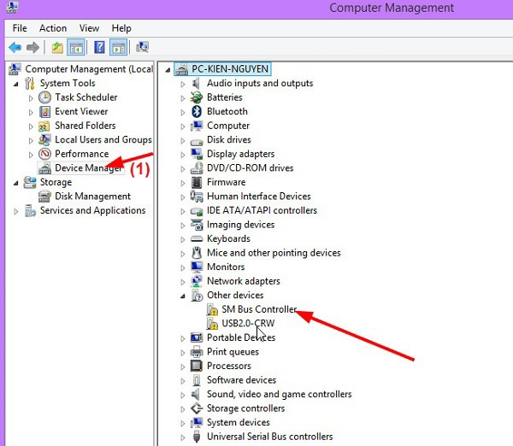Expand the Network adapters node
Viewport: 513px width, 446px height.
pyautogui.click(x=183, y=281)
